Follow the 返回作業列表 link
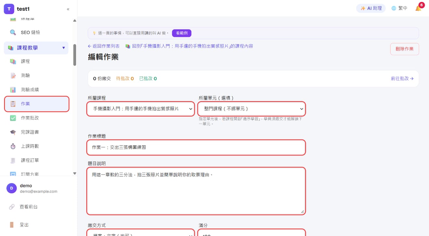This screenshot has height=236, width=429. pyautogui.click(x=104, y=46)
